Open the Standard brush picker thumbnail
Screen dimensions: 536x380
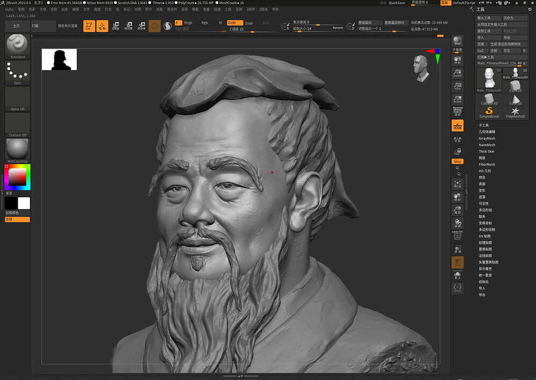point(17,47)
